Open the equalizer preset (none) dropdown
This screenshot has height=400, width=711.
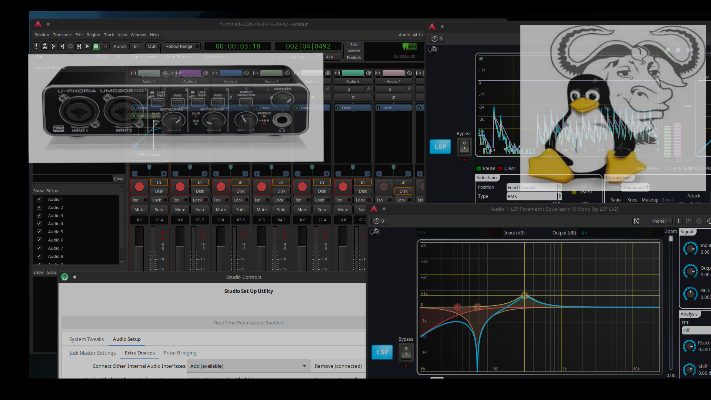(661, 221)
